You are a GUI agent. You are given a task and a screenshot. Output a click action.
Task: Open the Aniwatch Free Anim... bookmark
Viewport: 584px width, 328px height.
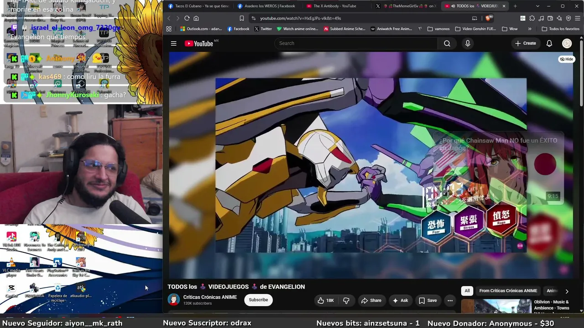point(391,29)
